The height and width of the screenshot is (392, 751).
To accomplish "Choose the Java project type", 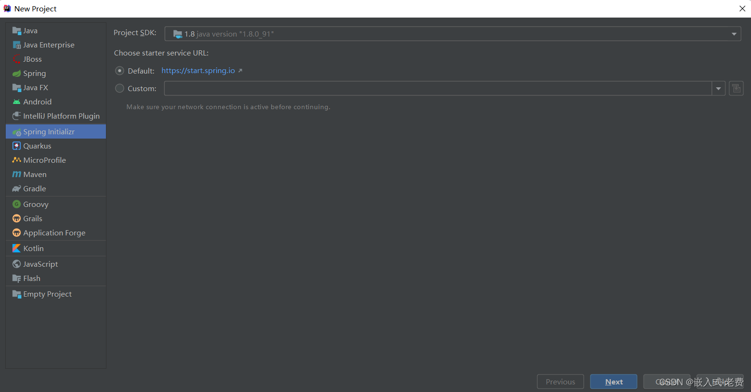I will tap(56, 31).
